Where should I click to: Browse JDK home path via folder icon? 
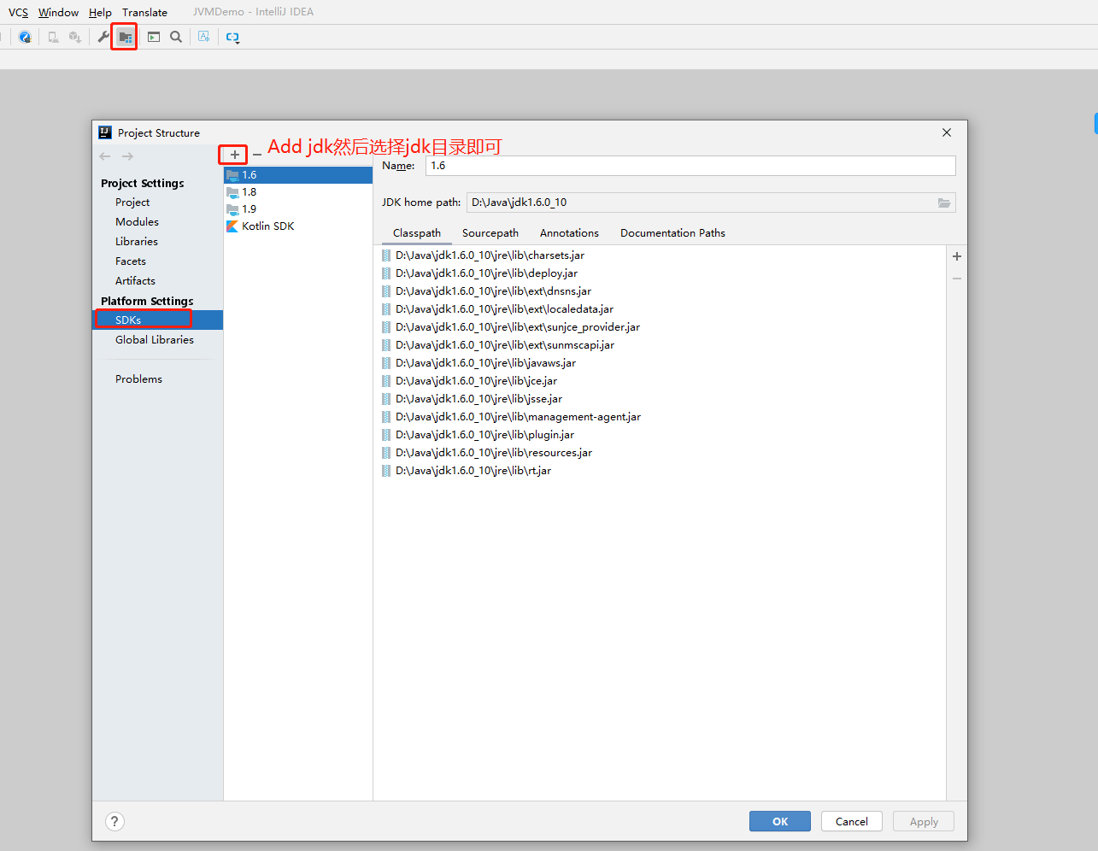[944, 202]
